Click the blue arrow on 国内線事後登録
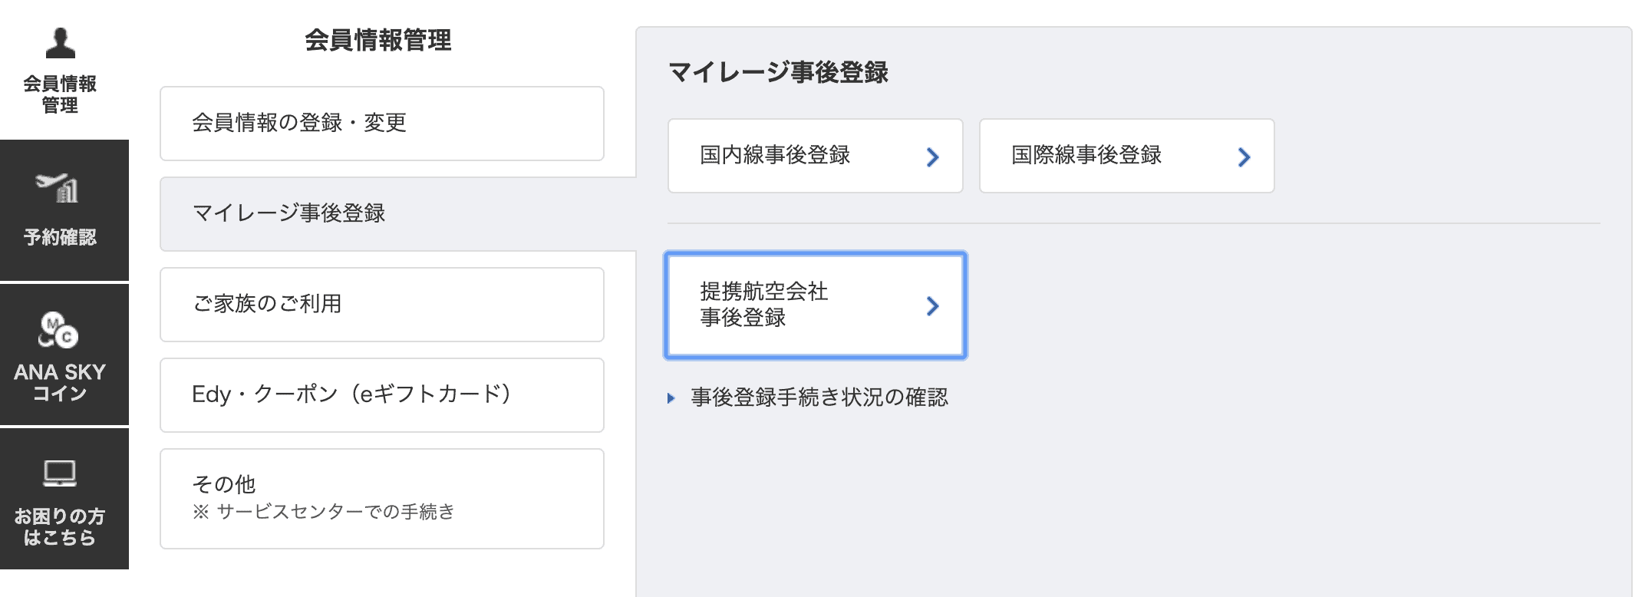 click(933, 157)
